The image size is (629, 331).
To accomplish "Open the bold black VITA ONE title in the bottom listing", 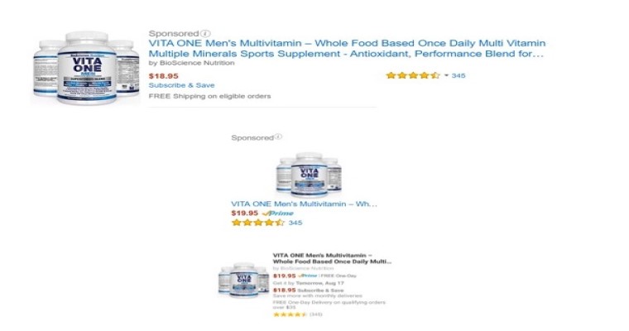I will pyautogui.click(x=332, y=258).
